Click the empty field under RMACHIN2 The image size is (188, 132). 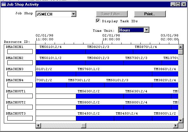[20, 63]
